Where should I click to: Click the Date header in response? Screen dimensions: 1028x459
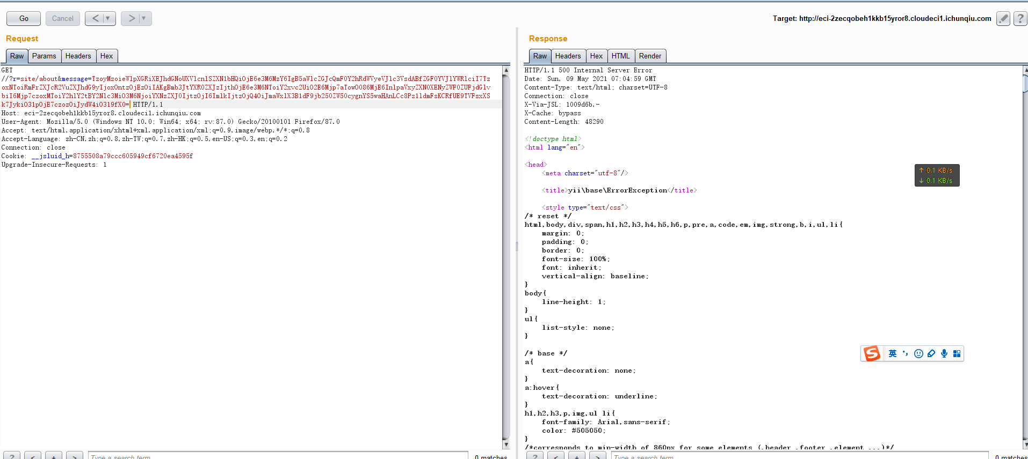(x=590, y=79)
